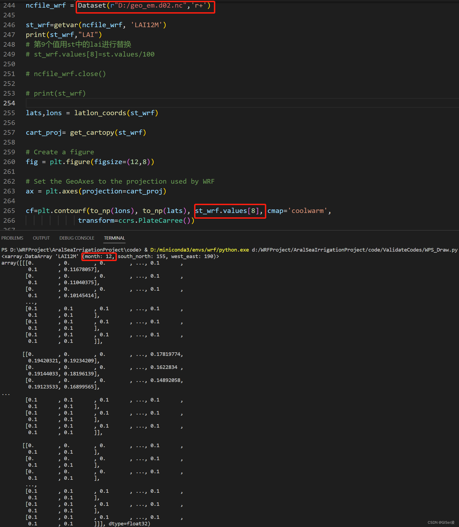Click '# Create a figure' comment
Image resolution: width=459 pixels, height=527 pixels.
(60, 152)
